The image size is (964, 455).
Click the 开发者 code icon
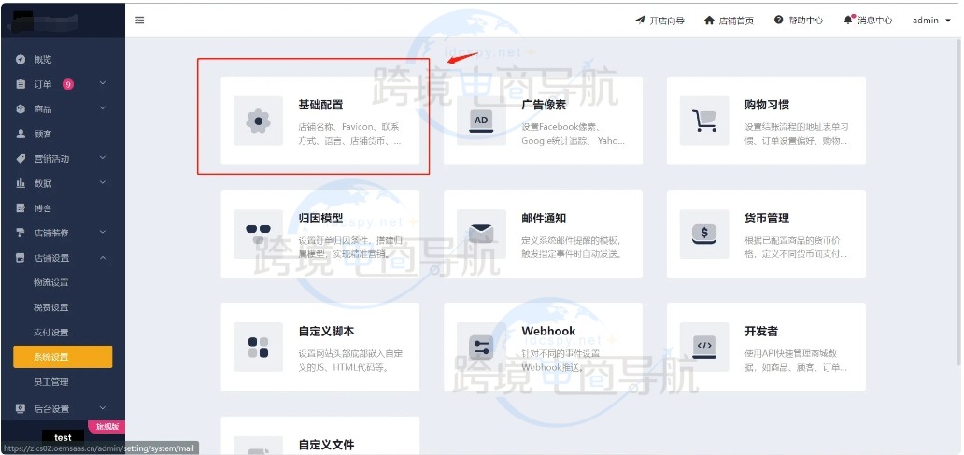(704, 347)
